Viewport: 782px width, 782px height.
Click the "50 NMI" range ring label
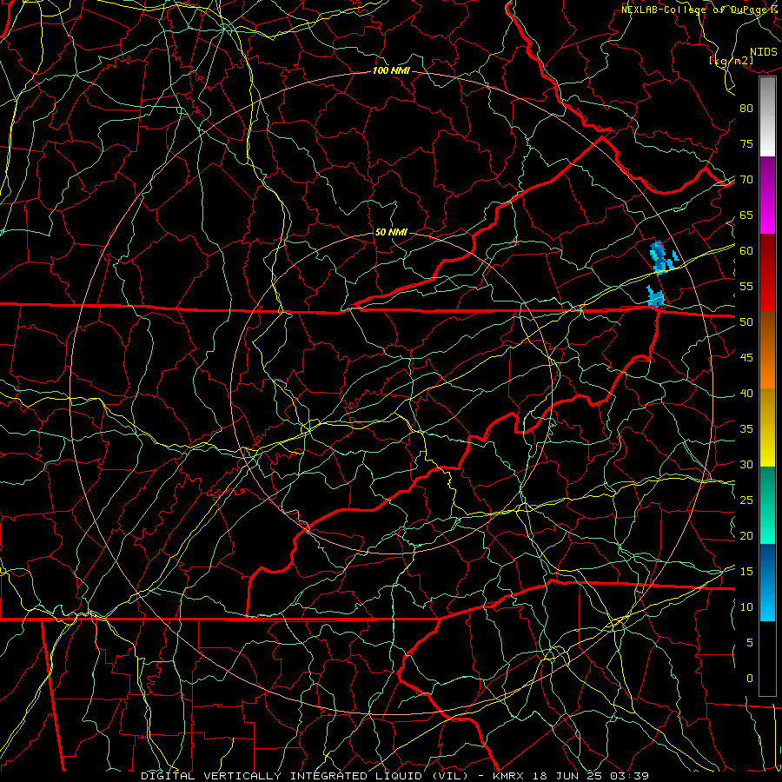391,232
